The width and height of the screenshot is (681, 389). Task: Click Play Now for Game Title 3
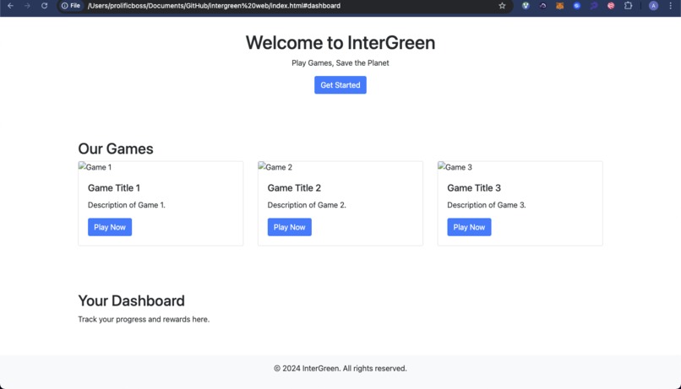point(469,227)
